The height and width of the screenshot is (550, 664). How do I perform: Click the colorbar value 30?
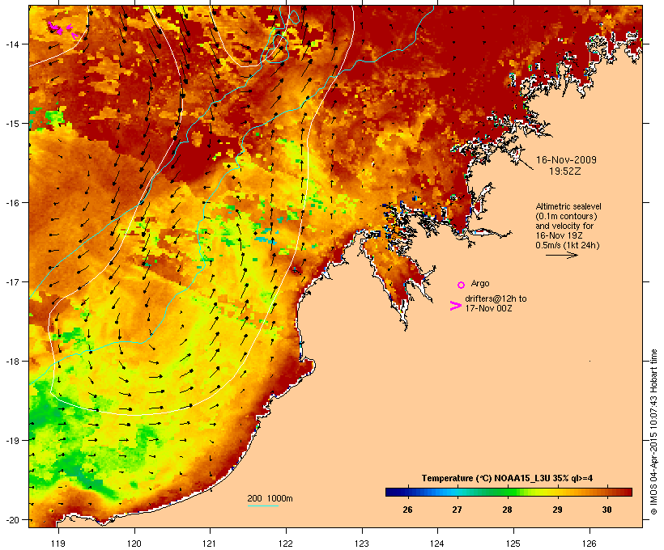click(x=607, y=510)
